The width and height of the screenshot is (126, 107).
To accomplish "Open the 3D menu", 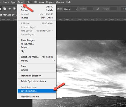I will coord(35,2).
